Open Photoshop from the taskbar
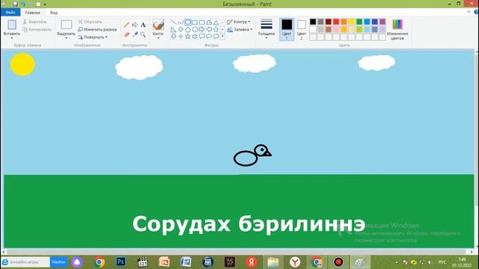This screenshot has height=269, width=479. click(x=120, y=262)
